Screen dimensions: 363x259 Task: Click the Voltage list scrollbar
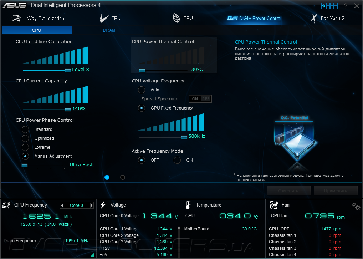click(179, 228)
